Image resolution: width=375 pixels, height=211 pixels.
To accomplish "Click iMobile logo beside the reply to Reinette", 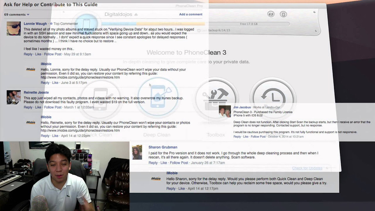I will coord(31,122).
